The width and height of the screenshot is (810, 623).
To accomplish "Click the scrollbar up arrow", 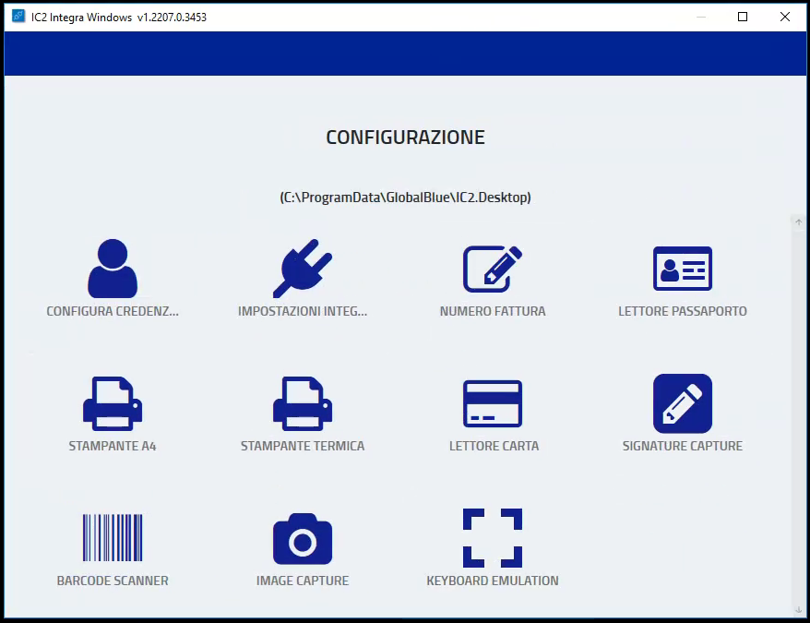I will pos(799,222).
